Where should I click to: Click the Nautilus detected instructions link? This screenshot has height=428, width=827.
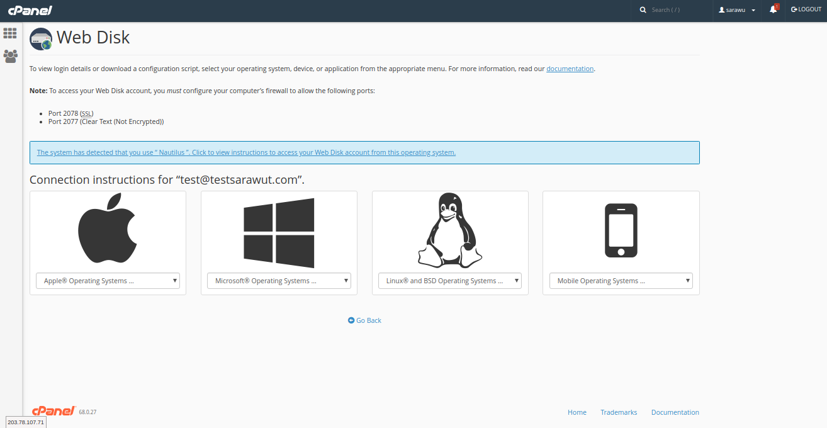coord(246,152)
